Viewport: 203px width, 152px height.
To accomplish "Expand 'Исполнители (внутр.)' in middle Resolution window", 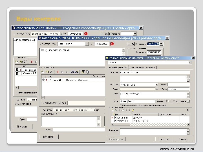I will pyautogui.click(x=43, y=103).
